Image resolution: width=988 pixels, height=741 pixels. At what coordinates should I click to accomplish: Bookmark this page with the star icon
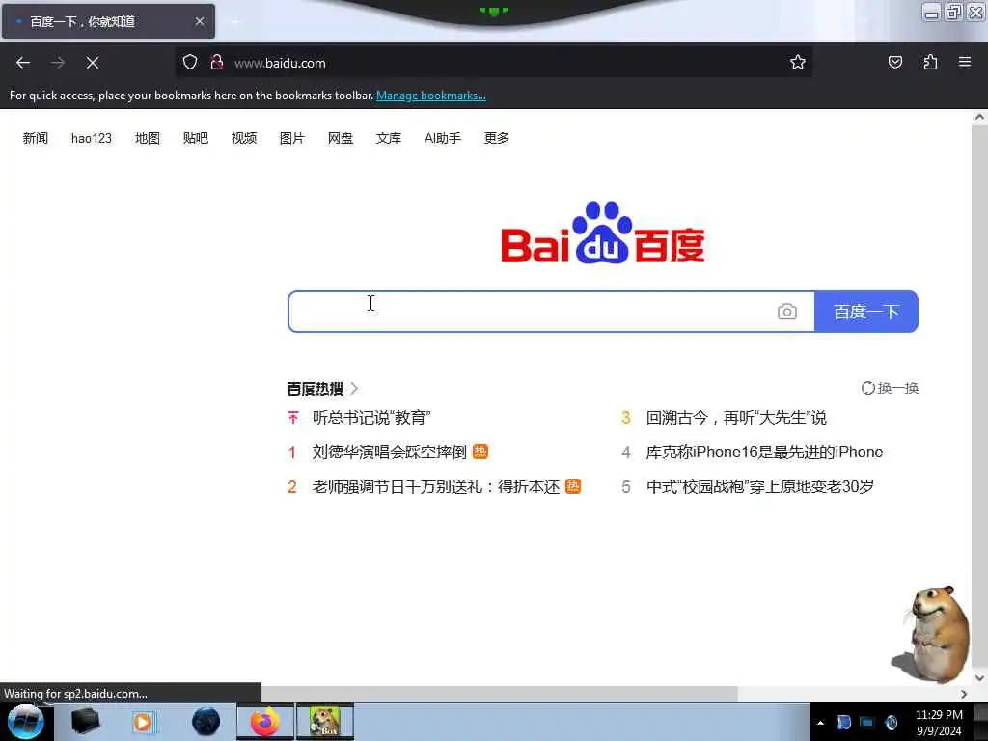798,62
